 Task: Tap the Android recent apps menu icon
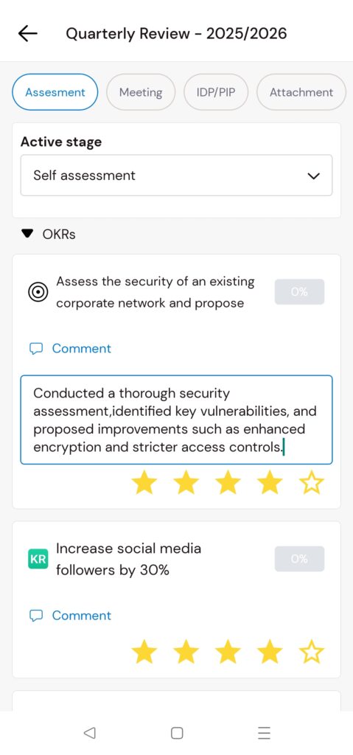[x=264, y=733]
